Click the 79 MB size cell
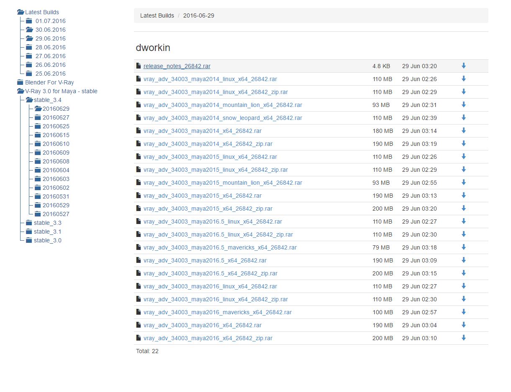Viewport: 511px width, 392px height. pos(381,247)
